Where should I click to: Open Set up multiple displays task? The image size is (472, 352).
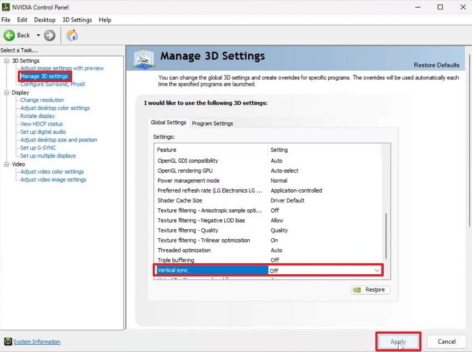48,156
